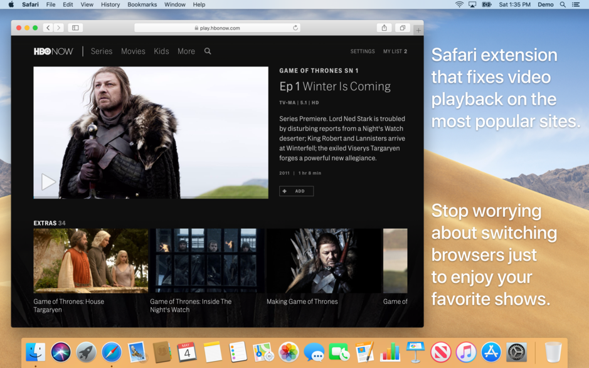The image size is (589, 368).
Task: Open Game of Thrones: Inside The Night's Watch thumbnail
Action: click(207, 261)
